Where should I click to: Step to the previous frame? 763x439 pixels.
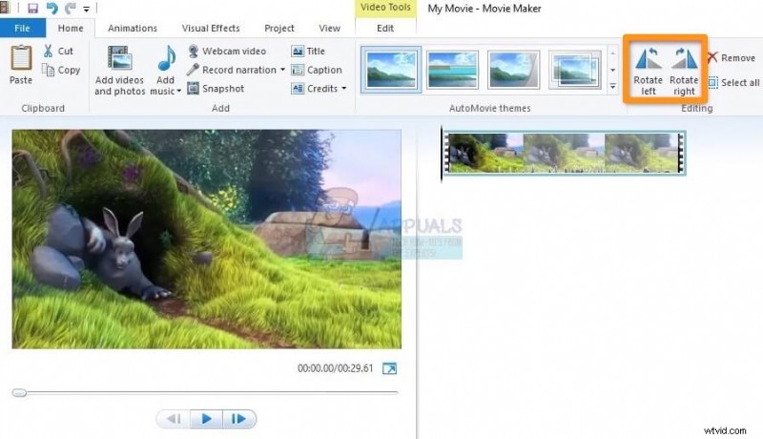(174, 419)
